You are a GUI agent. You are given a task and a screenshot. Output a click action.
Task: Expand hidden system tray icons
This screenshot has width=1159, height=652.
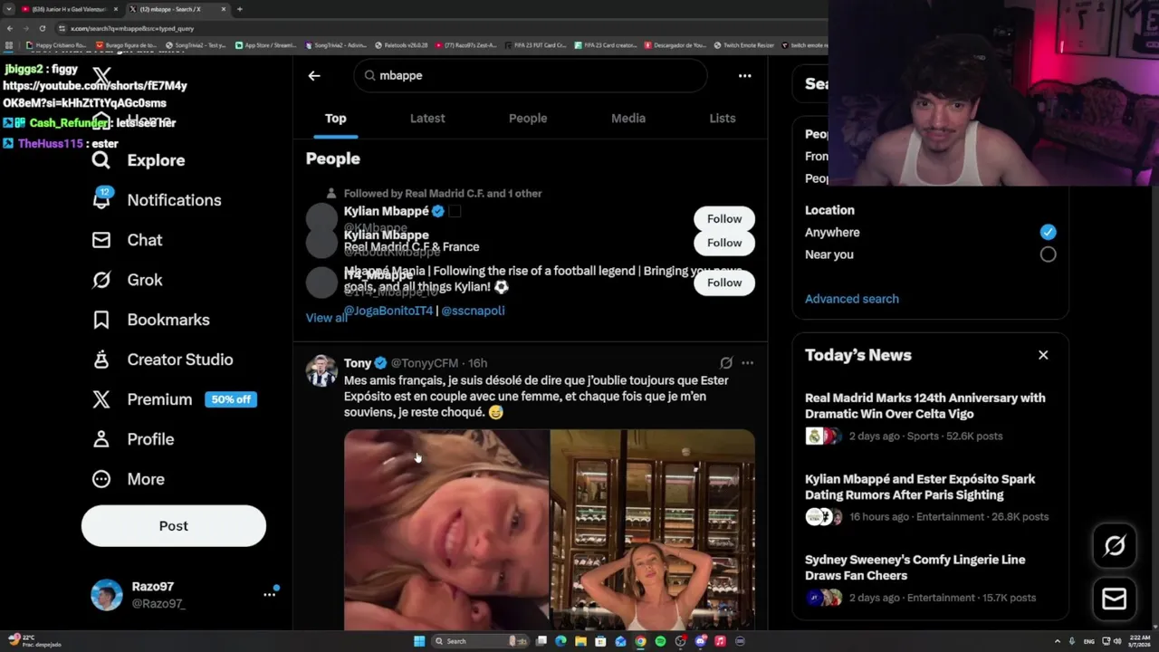click(1057, 641)
